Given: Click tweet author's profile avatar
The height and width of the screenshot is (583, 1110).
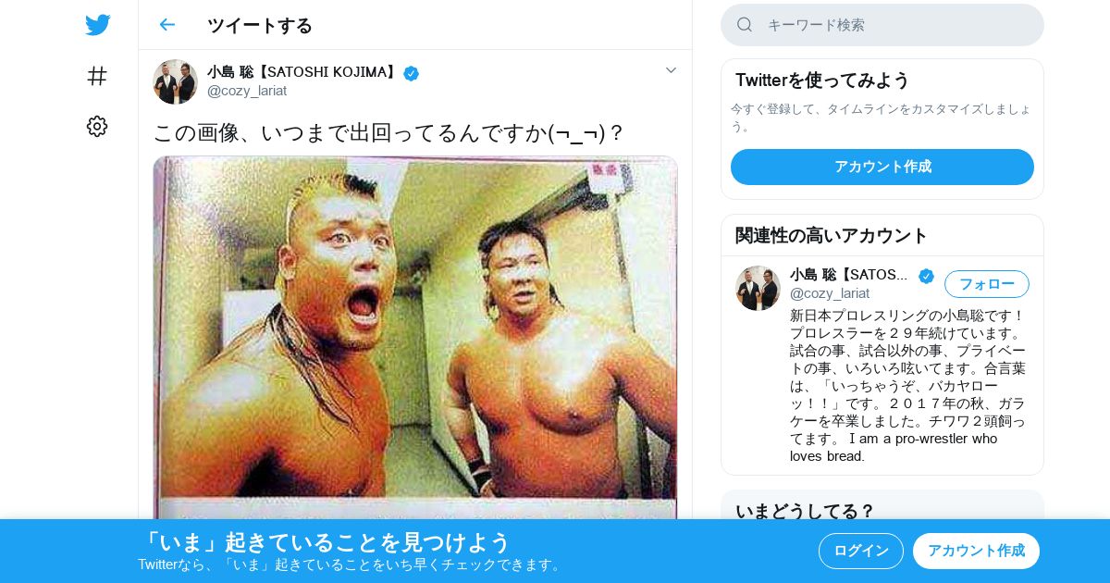Looking at the screenshot, I should click(175, 81).
